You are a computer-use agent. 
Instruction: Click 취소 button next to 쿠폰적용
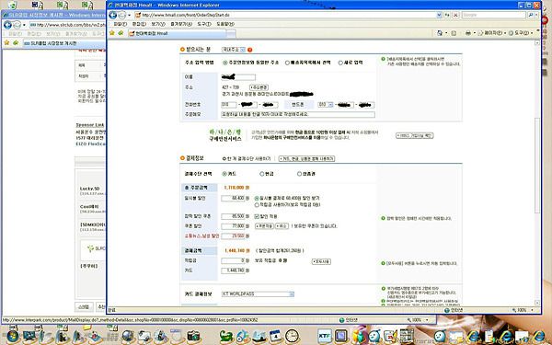click(x=282, y=226)
